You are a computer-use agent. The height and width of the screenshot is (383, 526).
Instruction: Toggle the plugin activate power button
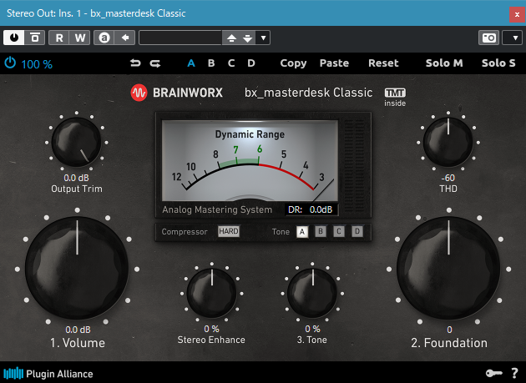click(x=13, y=38)
